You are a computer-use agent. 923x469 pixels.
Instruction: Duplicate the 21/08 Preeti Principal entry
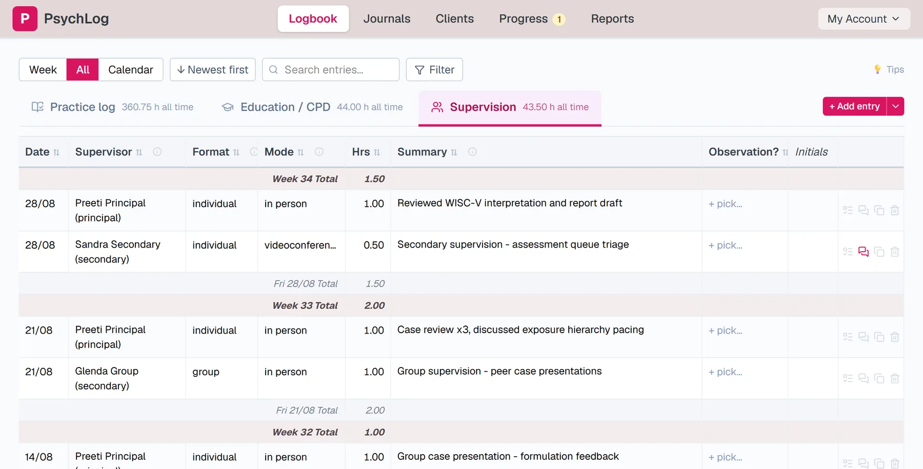[x=879, y=337]
